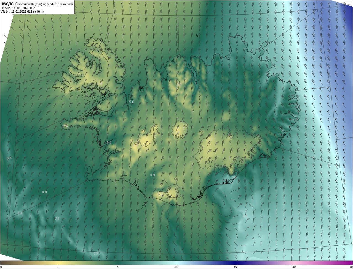This screenshot has height=269, width=353.
Task: Click the 5.2 precipitation value label
Action: (109, 142)
